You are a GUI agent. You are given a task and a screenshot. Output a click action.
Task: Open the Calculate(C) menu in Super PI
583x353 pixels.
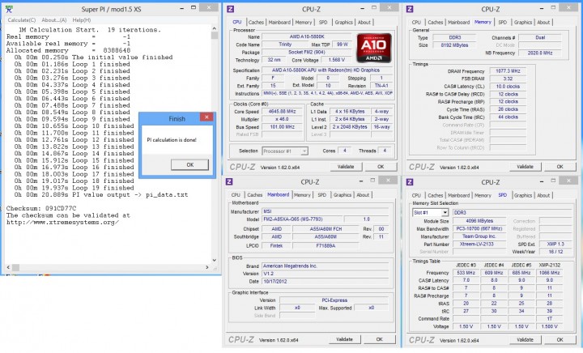pos(22,20)
